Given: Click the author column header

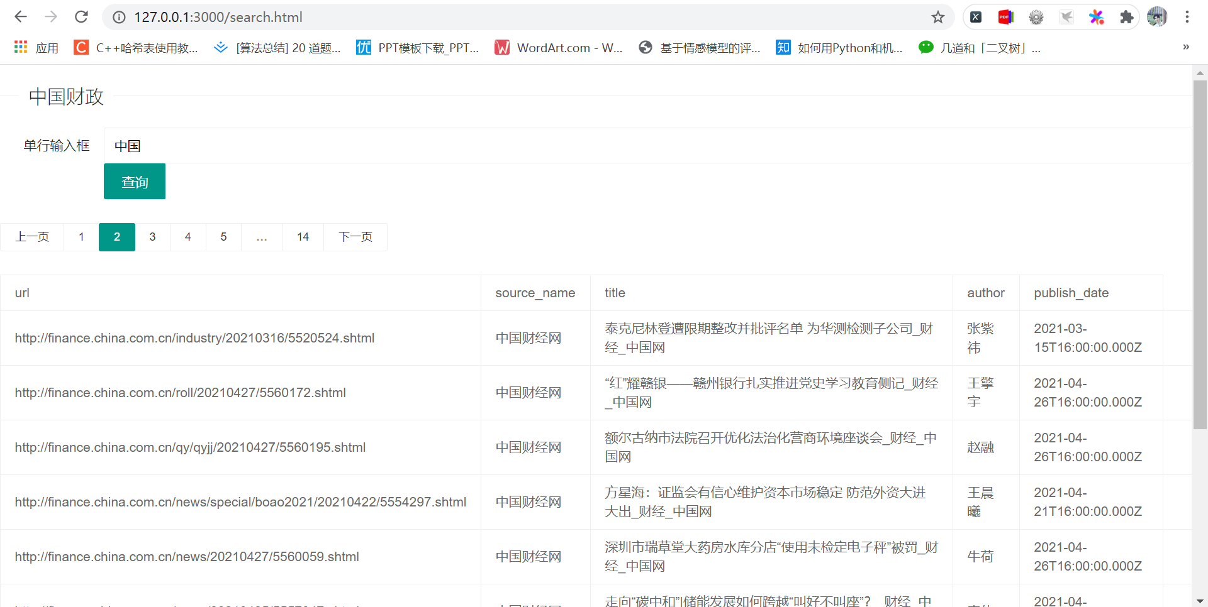Looking at the screenshot, I should [x=985, y=293].
